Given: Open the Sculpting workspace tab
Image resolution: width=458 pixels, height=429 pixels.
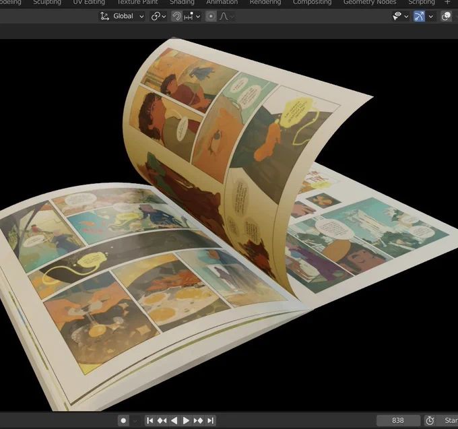Looking at the screenshot, I should pyautogui.click(x=47, y=2).
